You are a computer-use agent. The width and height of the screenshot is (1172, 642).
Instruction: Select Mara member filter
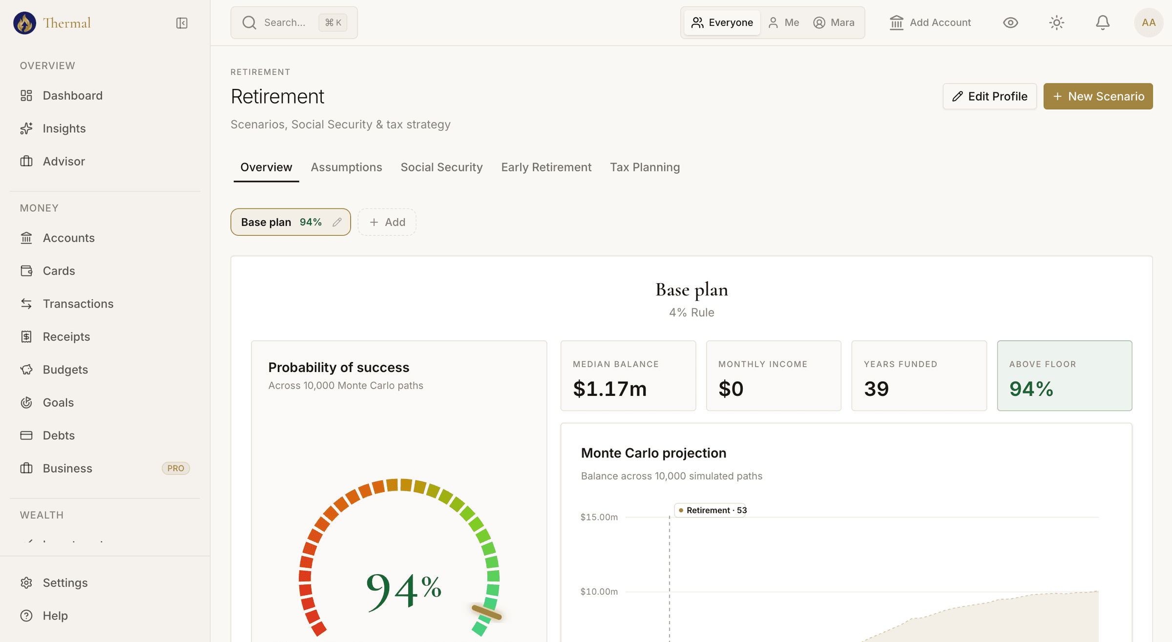click(x=834, y=22)
